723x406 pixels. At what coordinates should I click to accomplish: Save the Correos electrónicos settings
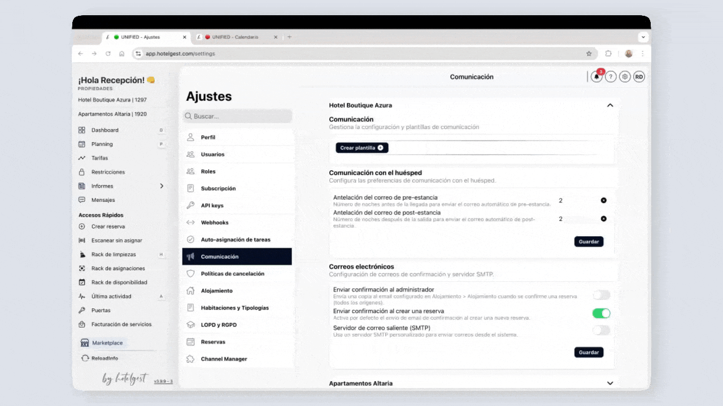589,352
